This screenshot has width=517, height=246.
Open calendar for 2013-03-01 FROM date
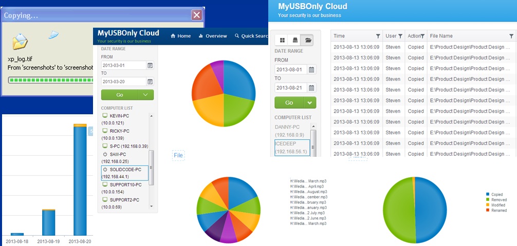tap(150, 66)
